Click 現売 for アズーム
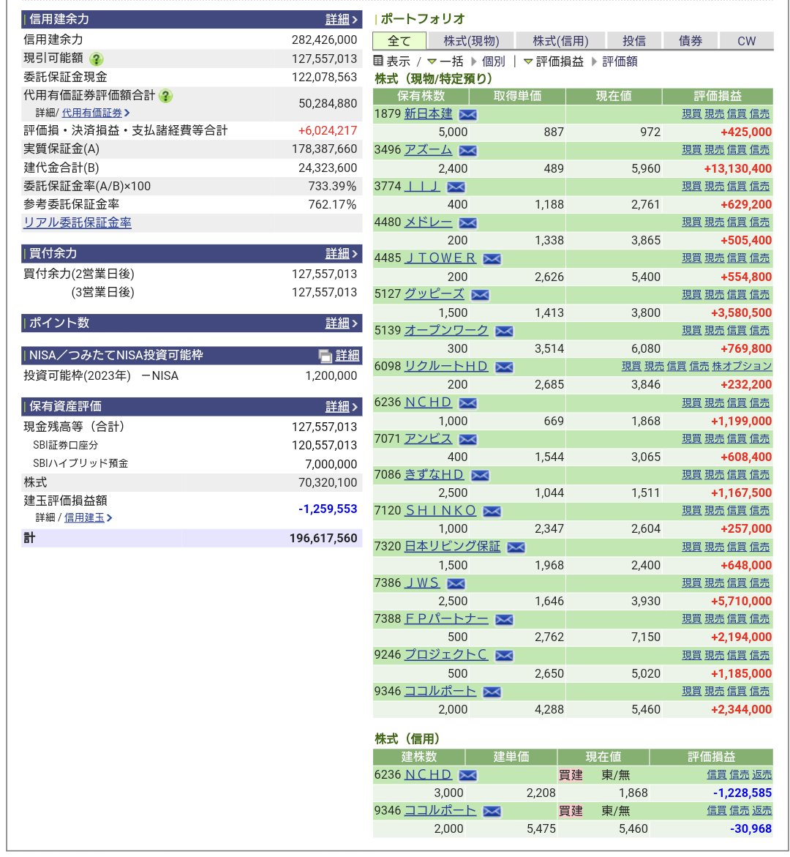The height and width of the screenshot is (857, 790). 714,150
